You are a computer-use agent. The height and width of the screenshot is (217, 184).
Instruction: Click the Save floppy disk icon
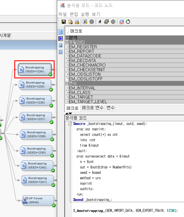(64, 22)
